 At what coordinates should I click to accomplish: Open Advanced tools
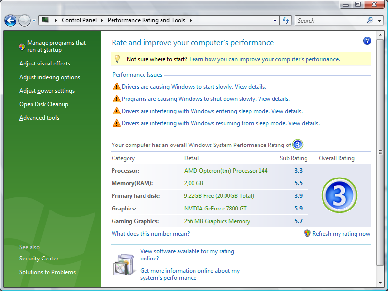(39, 118)
